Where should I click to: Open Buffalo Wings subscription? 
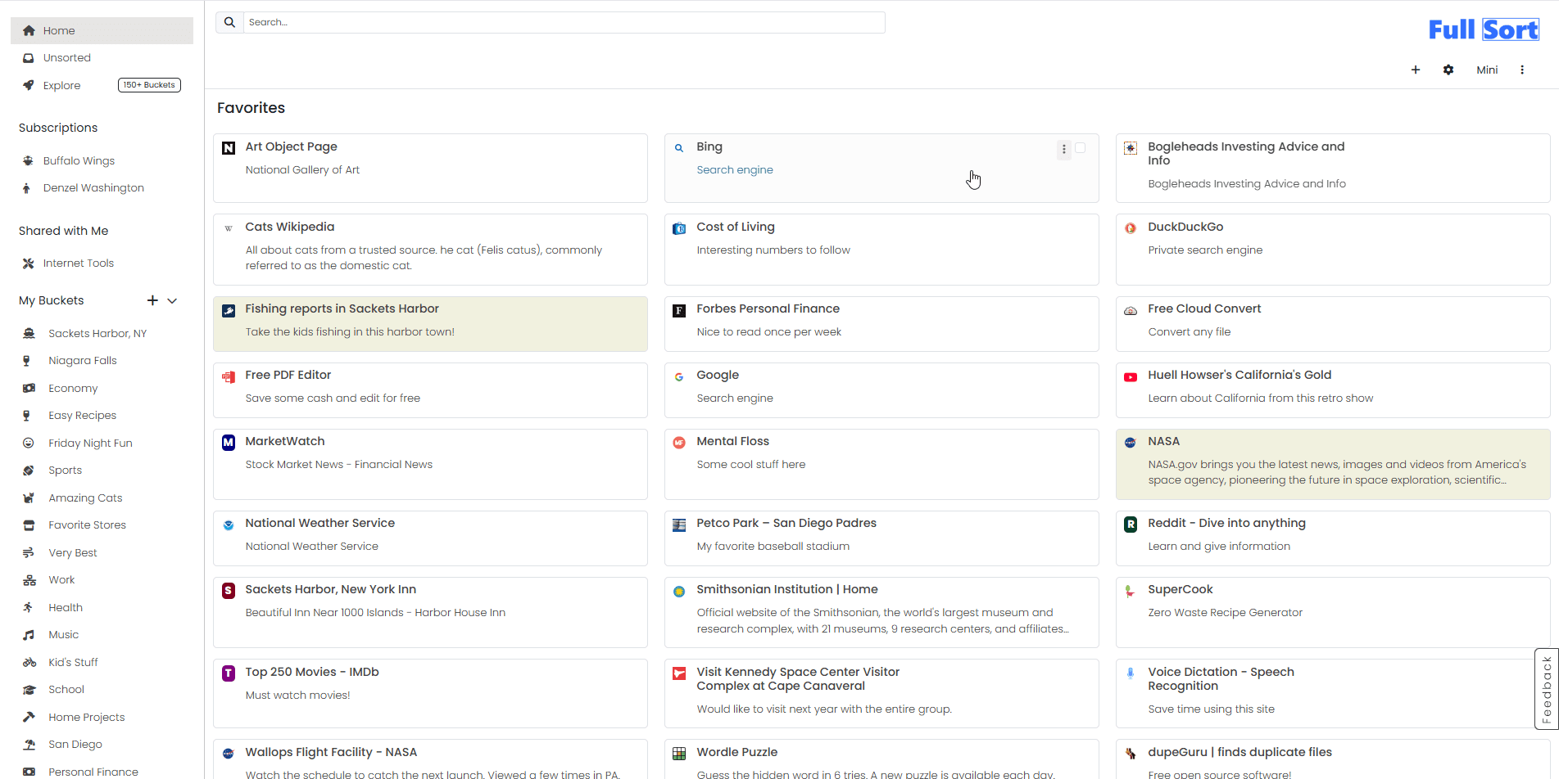coord(79,160)
